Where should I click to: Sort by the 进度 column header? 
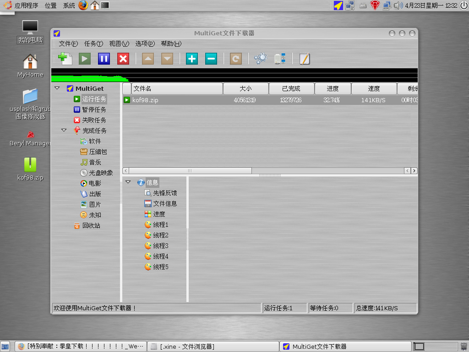333,88
